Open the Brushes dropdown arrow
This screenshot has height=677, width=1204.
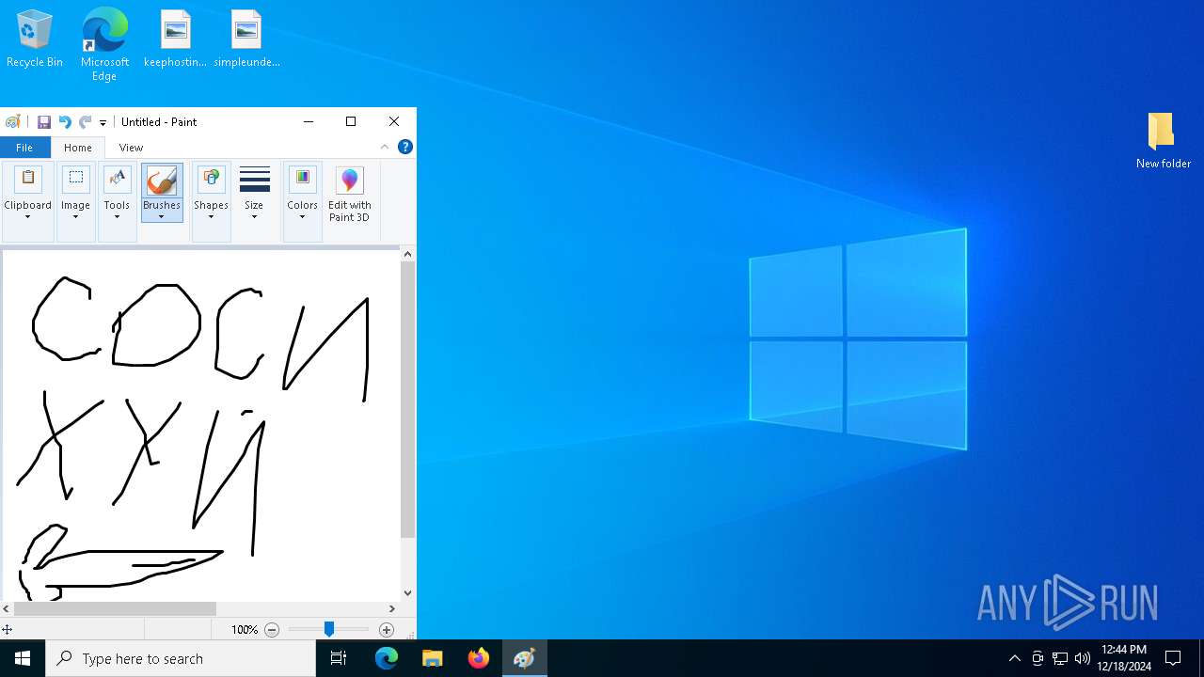click(162, 217)
